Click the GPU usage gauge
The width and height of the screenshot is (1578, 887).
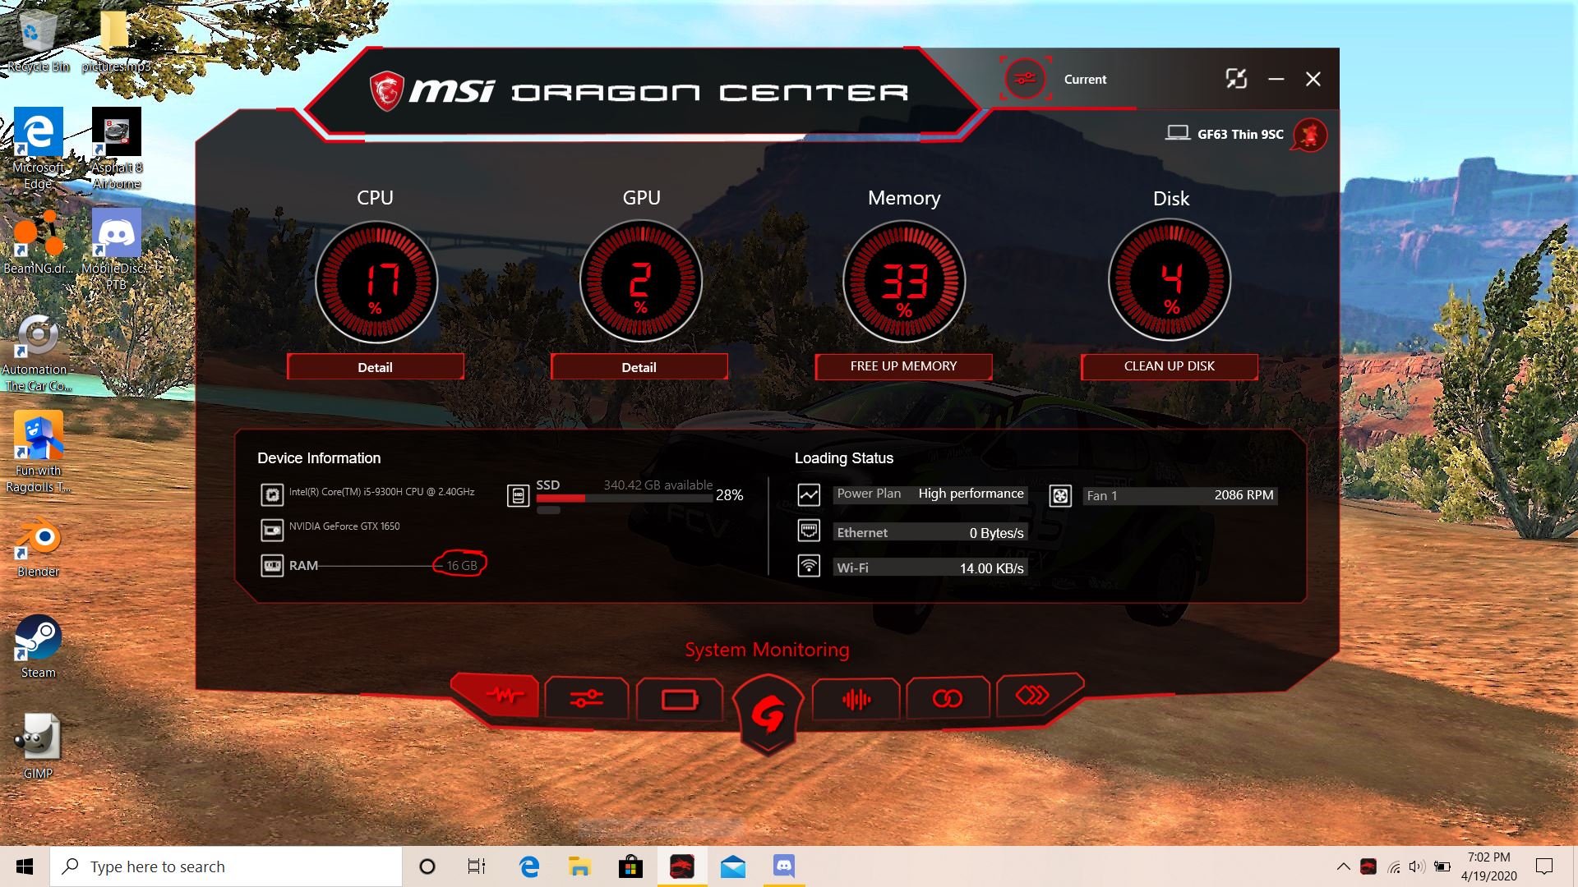click(640, 282)
